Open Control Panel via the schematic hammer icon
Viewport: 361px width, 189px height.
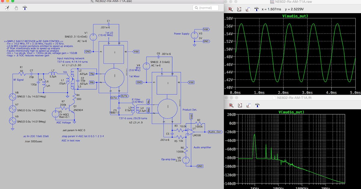(25, 8)
